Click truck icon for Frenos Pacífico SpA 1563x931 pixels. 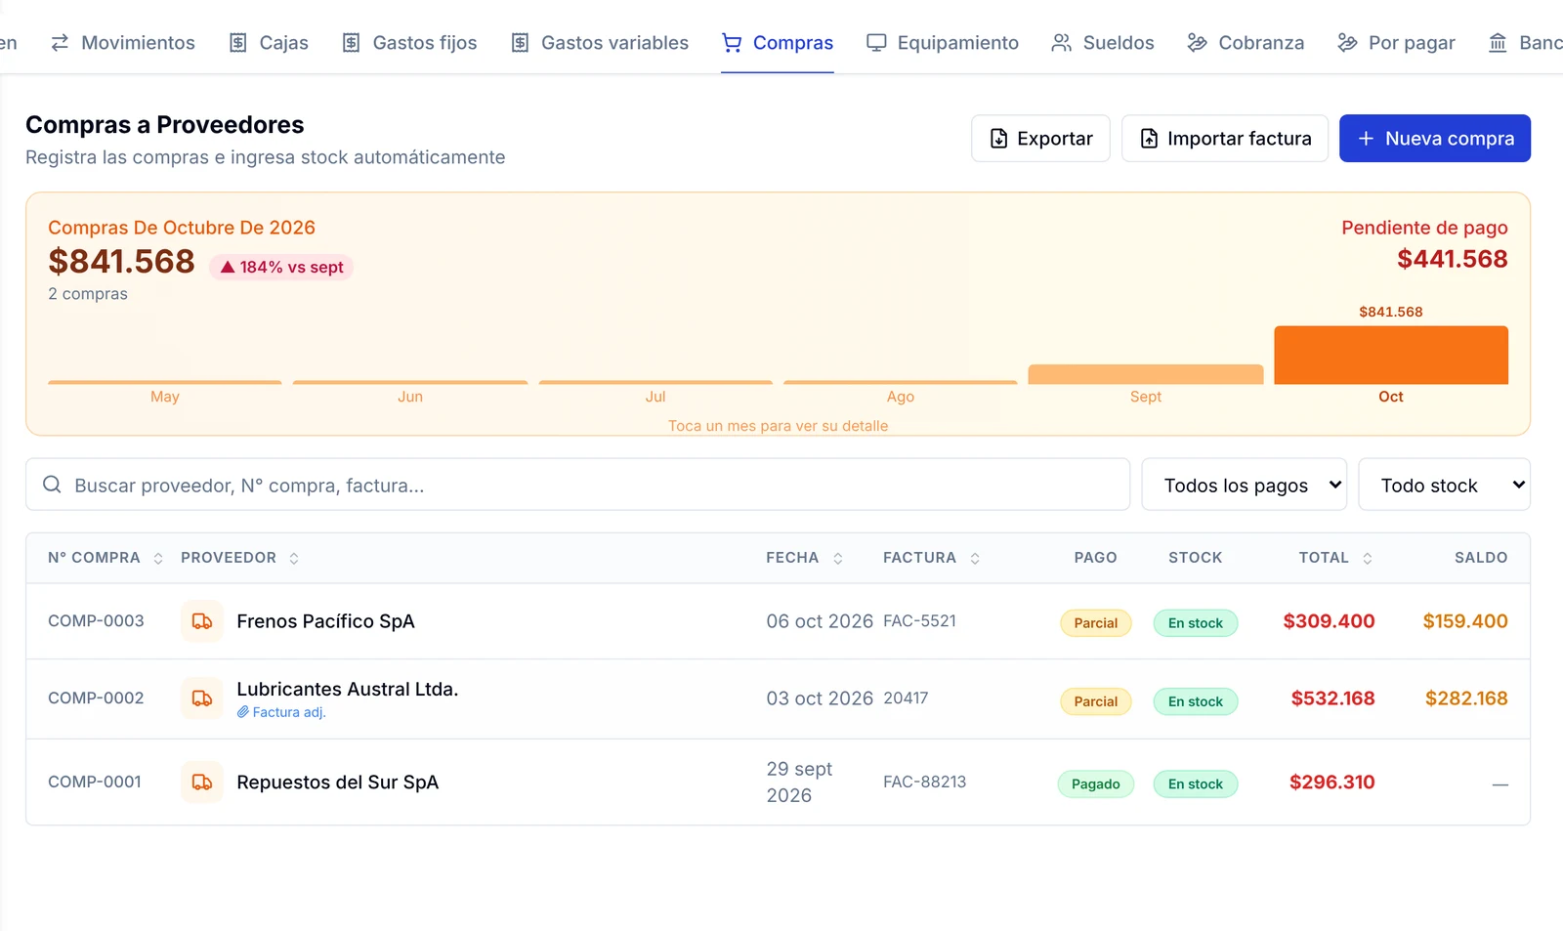[x=202, y=621]
